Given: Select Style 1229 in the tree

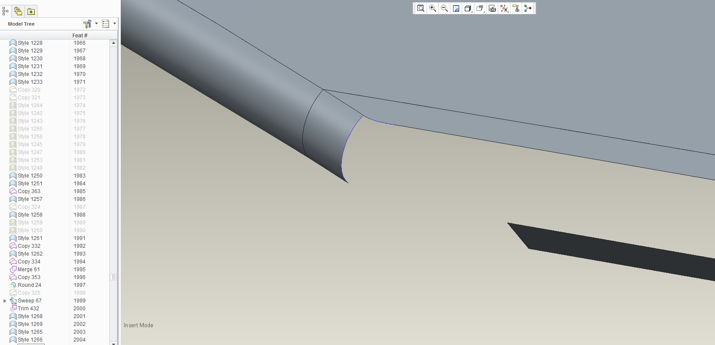Looking at the screenshot, I should coord(30,51).
